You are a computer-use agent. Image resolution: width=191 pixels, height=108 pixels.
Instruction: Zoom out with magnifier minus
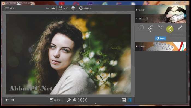69,100
